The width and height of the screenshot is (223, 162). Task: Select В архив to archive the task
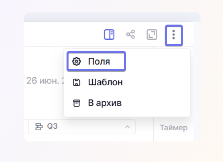click(x=105, y=103)
